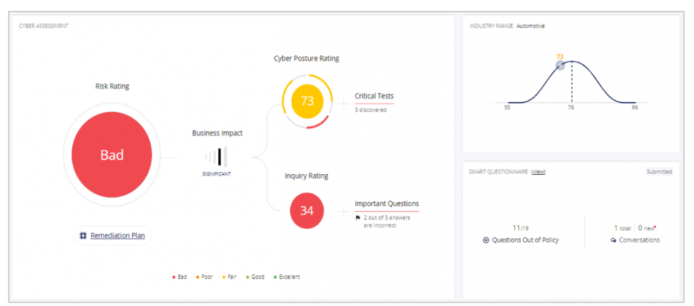This screenshot has height=306, width=694.
Task: Select the Cyber Posture Rating 73 gauge
Action: 306,101
